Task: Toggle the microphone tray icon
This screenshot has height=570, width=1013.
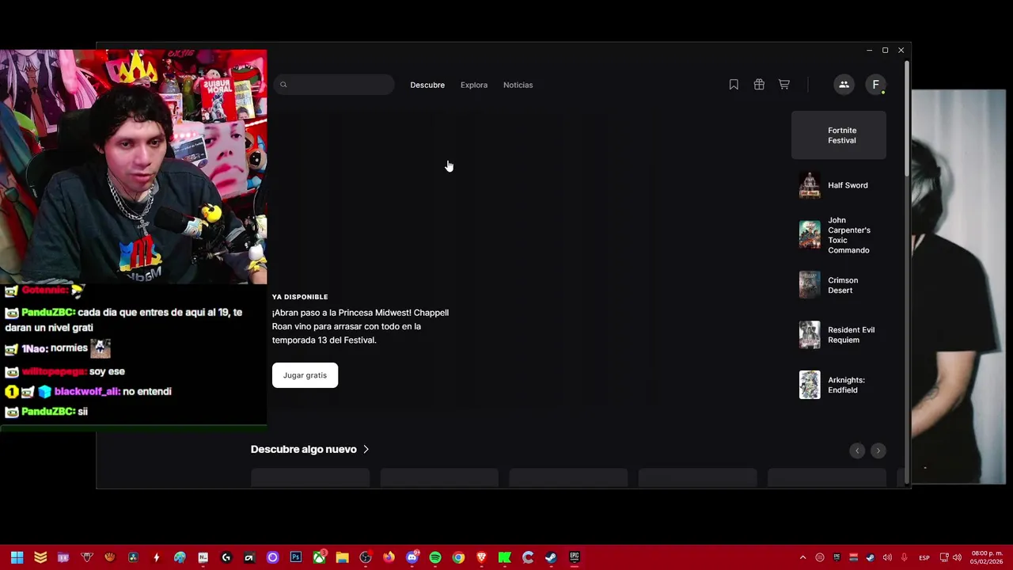Action: point(904,557)
